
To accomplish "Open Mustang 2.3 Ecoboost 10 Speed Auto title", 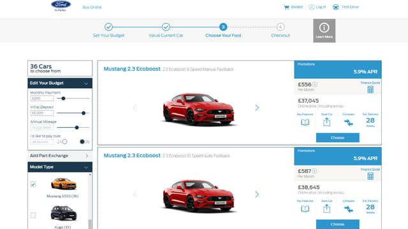I will coord(132,155).
